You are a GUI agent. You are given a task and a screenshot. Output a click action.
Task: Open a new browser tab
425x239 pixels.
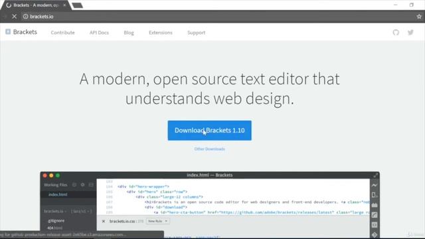[x=78, y=5]
